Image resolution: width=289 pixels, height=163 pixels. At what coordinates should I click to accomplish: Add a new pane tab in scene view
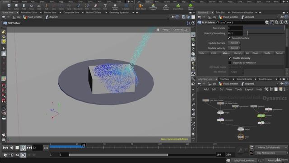click(137, 13)
